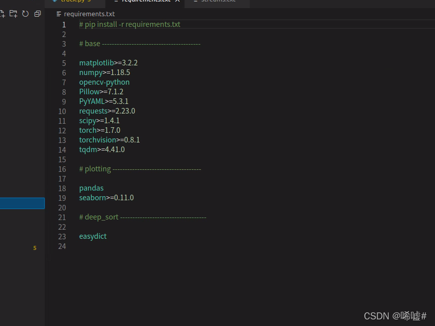Collapse all folders in the explorer
This screenshot has width=435, height=326.
[x=38, y=14]
